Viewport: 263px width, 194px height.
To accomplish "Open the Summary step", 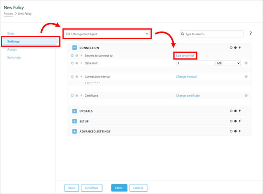I will (x=14, y=58).
